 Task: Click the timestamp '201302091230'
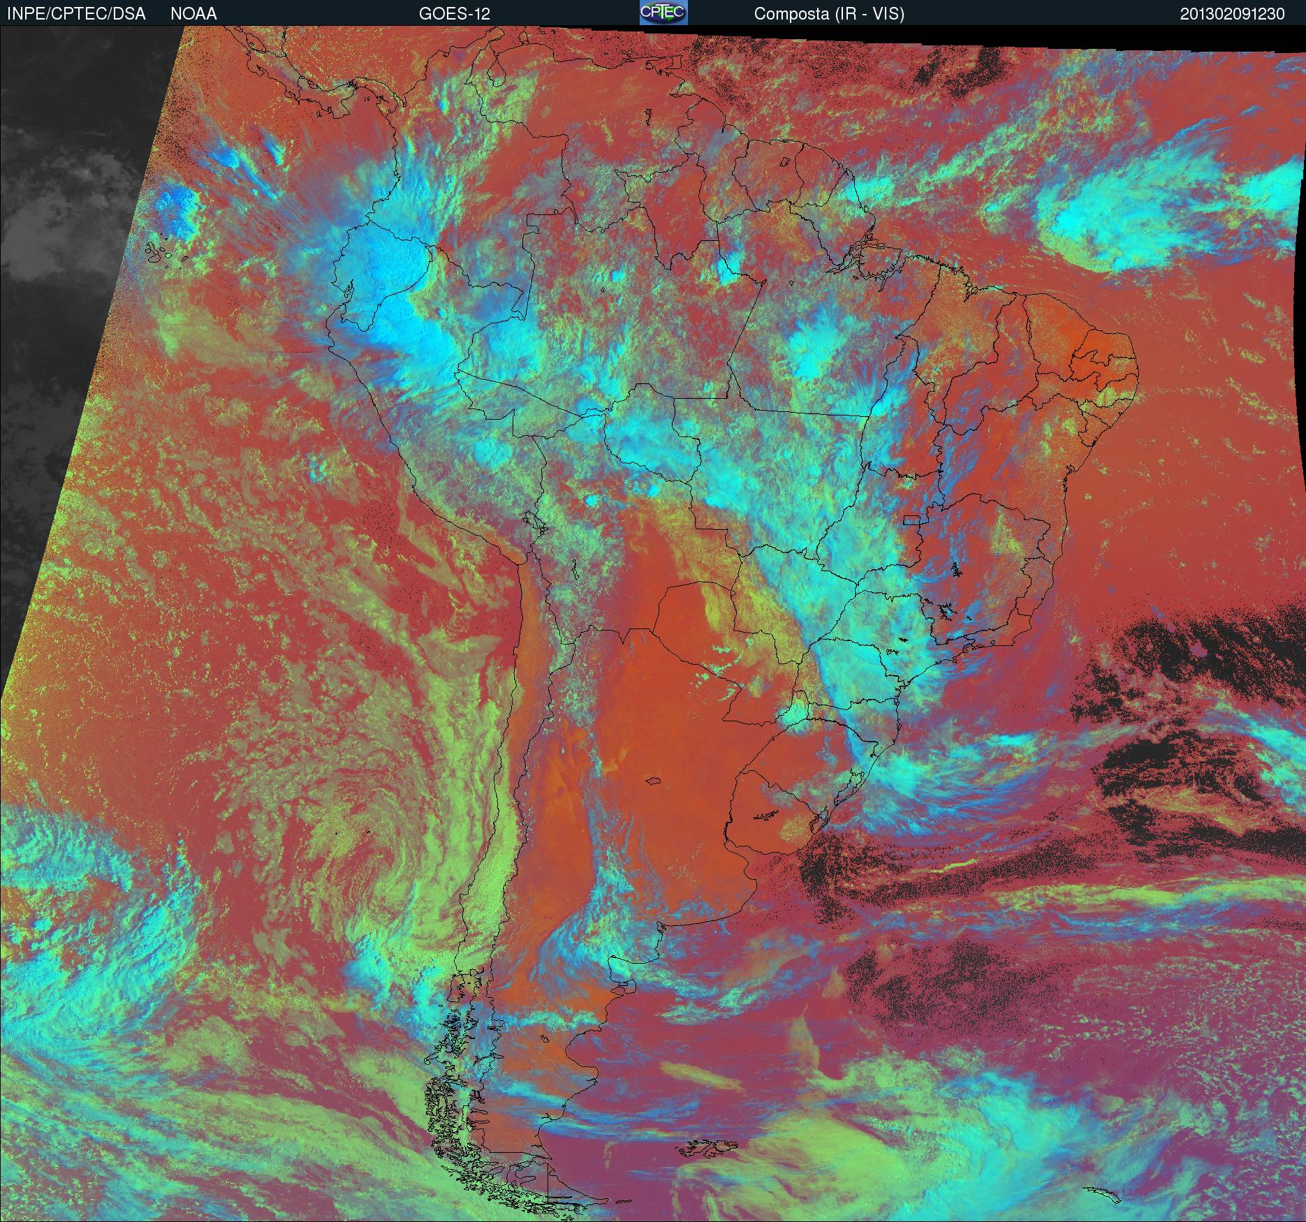coord(1232,14)
